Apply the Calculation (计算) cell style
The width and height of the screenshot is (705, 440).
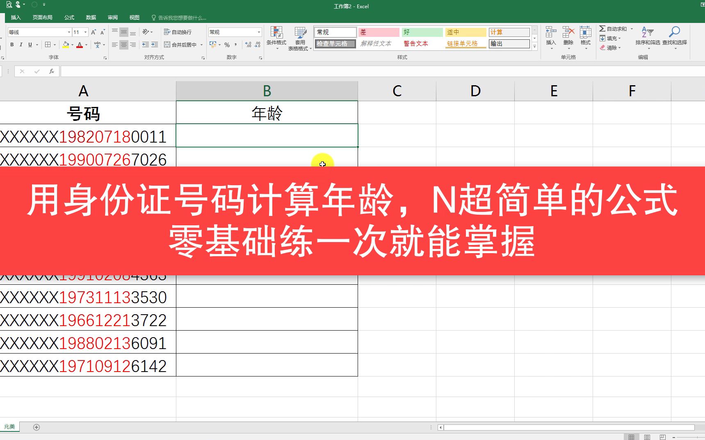[x=509, y=32]
